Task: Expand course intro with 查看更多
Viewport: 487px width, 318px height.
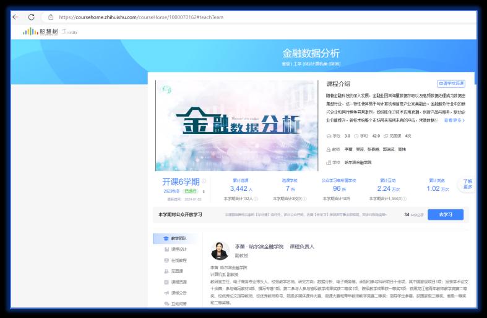Action: [x=454, y=120]
